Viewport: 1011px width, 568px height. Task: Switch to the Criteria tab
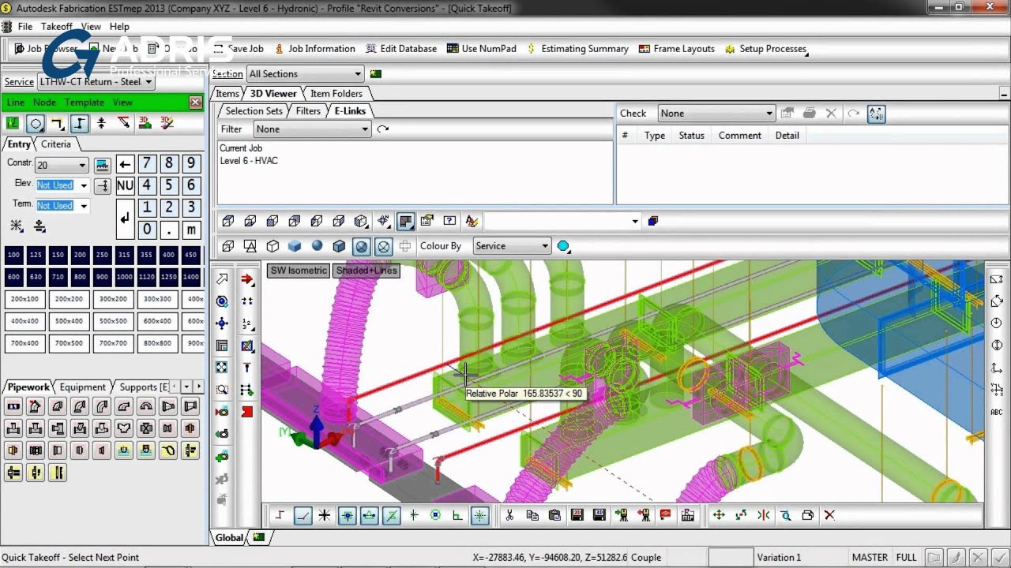click(x=55, y=144)
